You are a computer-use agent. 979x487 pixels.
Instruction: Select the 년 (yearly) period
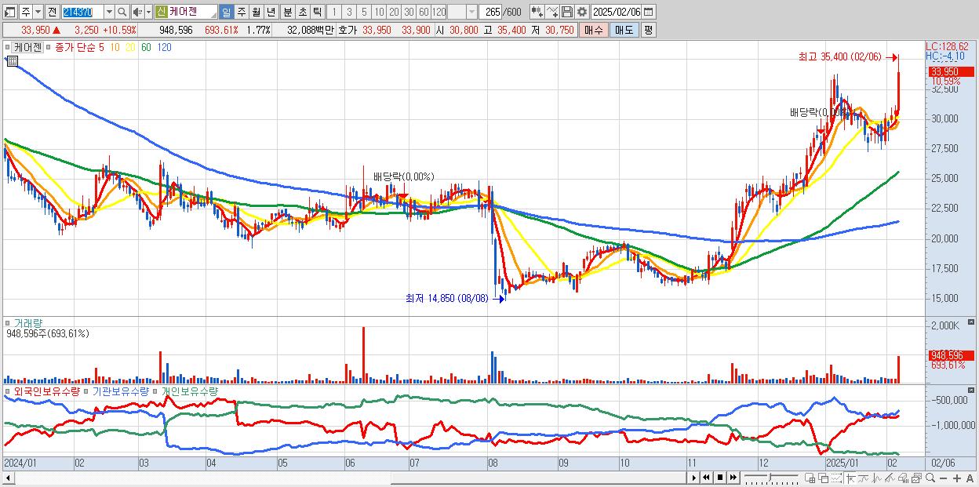pyautogui.click(x=271, y=12)
